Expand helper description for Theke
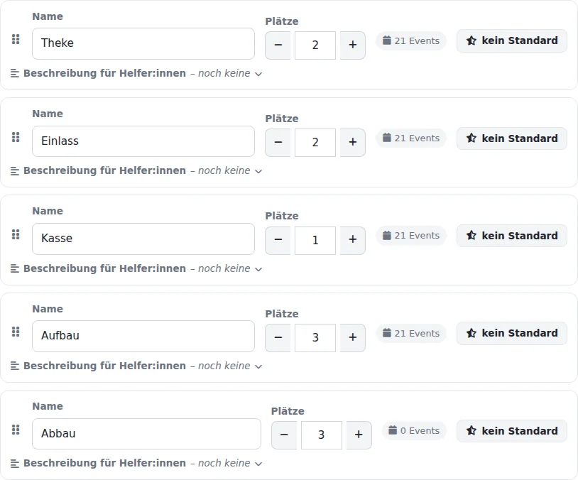Screen dimensions: 578x480 [x=136, y=73]
